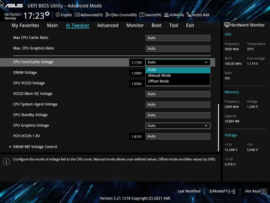Open the CPU Graphics Voltage dropdown

178,126
